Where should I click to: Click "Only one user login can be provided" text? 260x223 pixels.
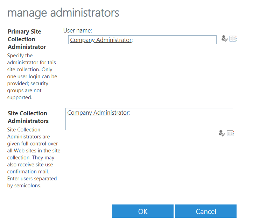32,77
